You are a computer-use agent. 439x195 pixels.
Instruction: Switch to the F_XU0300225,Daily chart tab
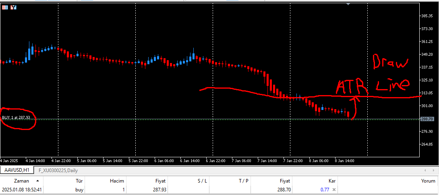click(x=58, y=171)
